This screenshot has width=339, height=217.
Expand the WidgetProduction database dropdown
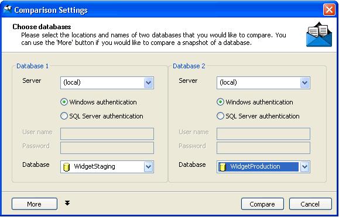(305, 167)
